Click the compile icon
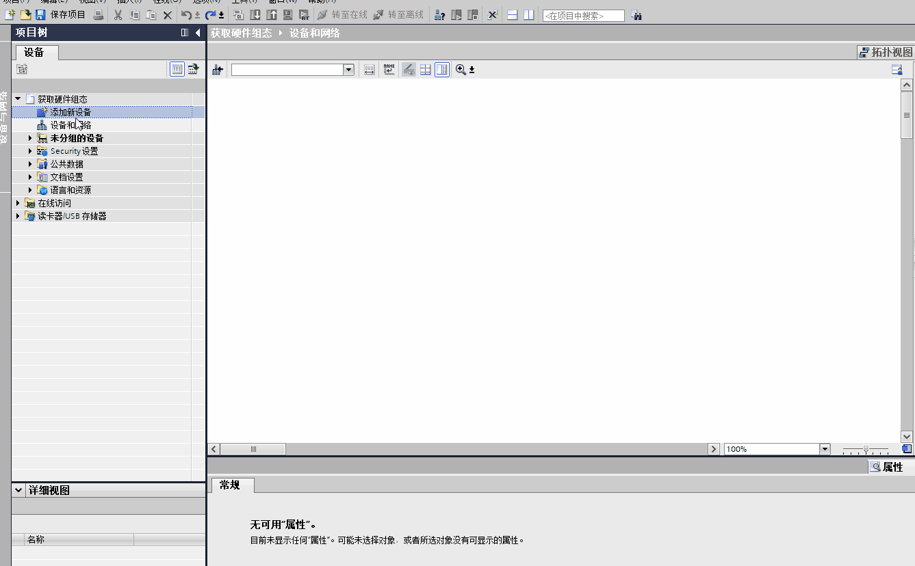 238,14
